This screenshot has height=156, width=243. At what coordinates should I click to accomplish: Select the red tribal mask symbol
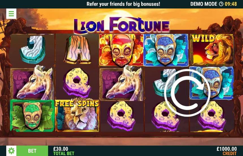point(121,50)
